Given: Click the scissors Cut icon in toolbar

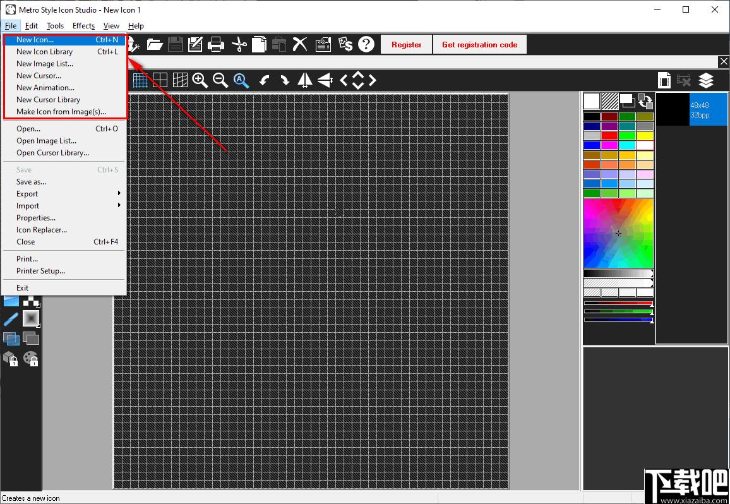Looking at the screenshot, I should pos(239,44).
